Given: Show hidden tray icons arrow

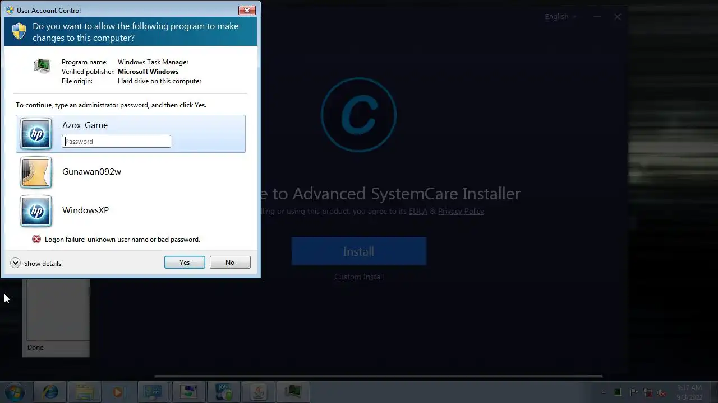Looking at the screenshot, I should pos(604,392).
